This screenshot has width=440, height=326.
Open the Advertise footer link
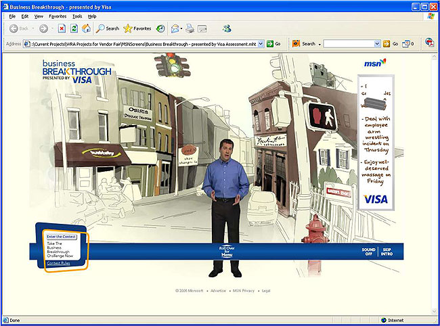click(x=218, y=291)
